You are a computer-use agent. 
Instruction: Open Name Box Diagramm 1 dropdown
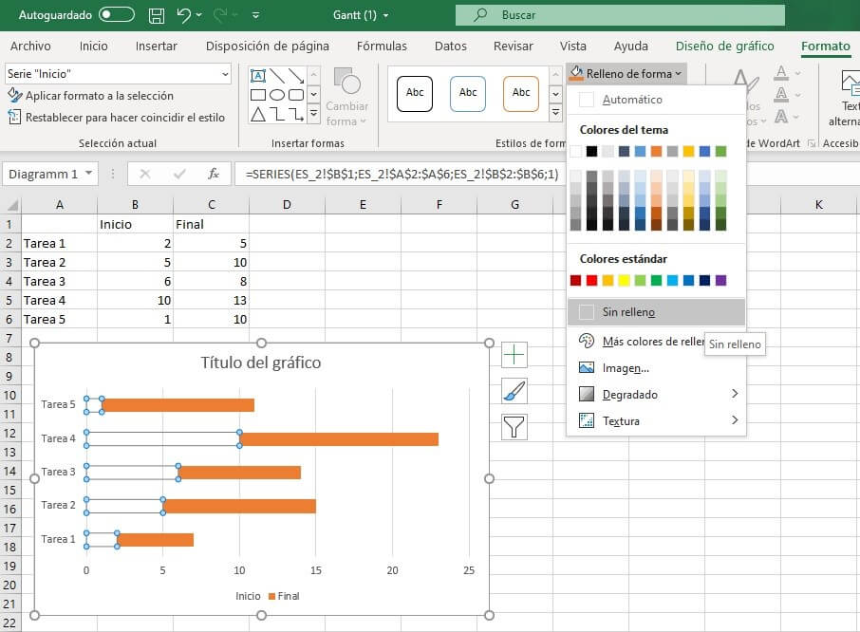tap(88, 174)
